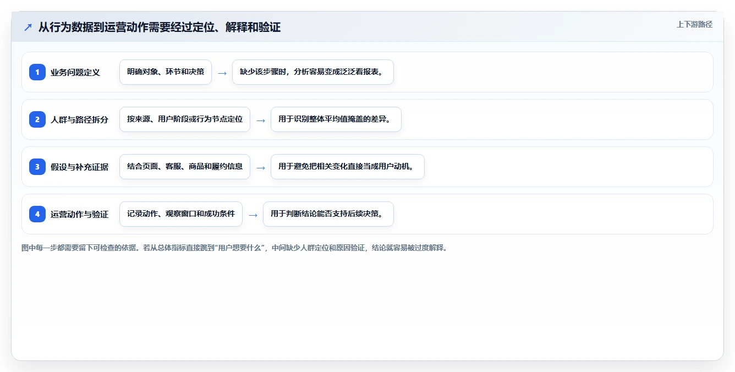The width and height of the screenshot is (735, 372).
Task: Click the 明确对象、环节和决策 box
Action: coord(166,72)
